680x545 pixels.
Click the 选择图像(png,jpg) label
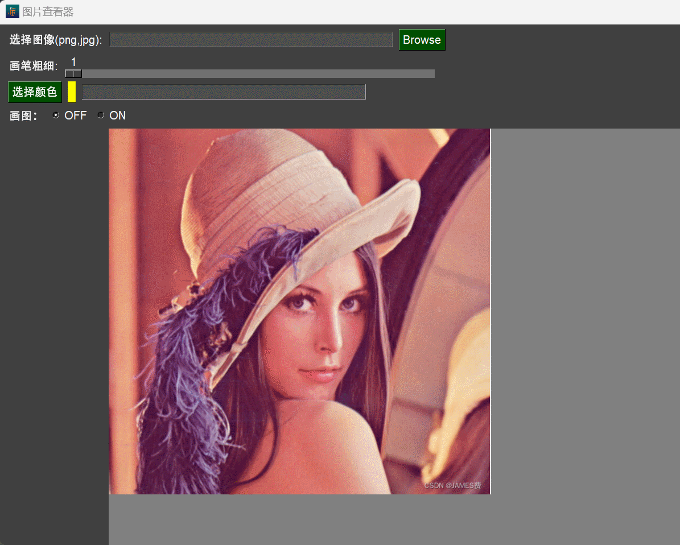click(x=56, y=40)
